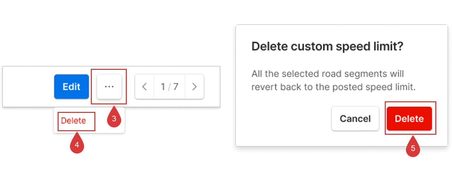Open the three-dot more options menu
The width and height of the screenshot is (454, 175).
[x=109, y=86]
